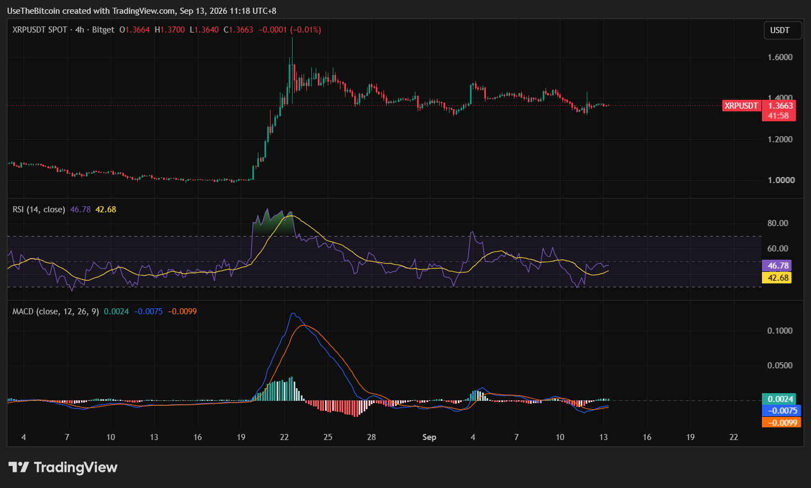Click the current price 1.3663 label

(x=781, y=106)
